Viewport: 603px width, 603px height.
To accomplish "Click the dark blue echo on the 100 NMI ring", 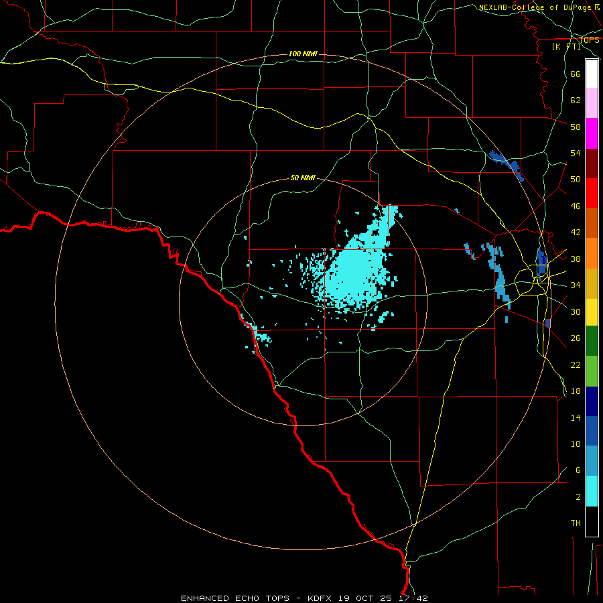I will point(506,164).
